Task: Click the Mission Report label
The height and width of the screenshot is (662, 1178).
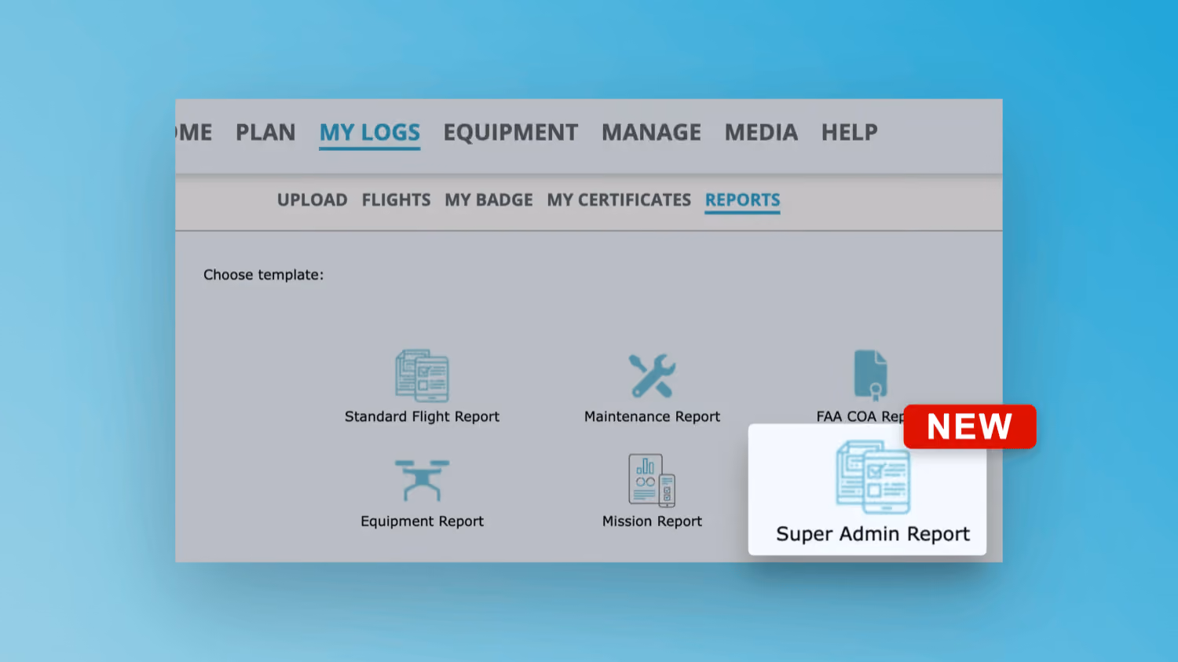Action: click(x=652, y=521)
